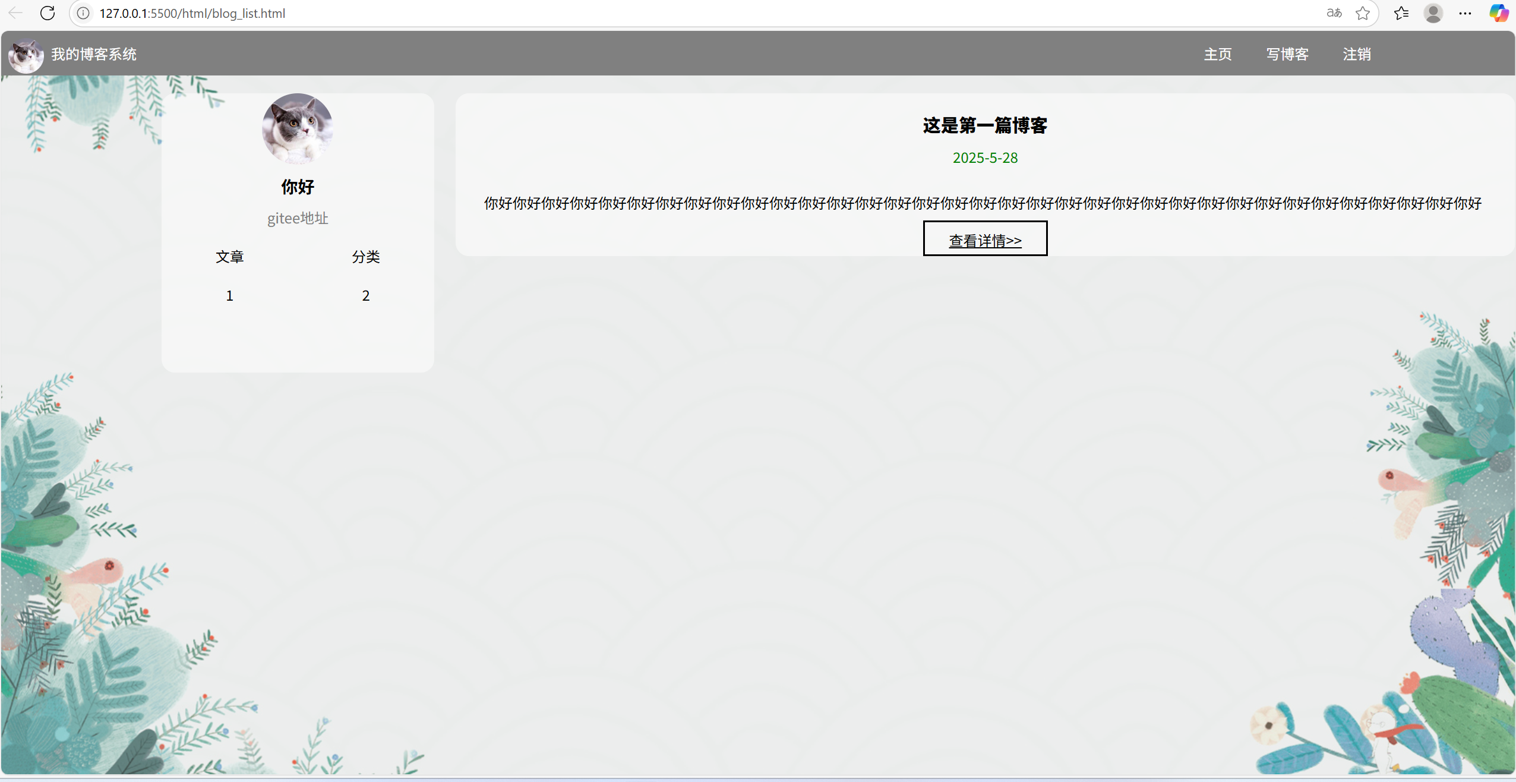Open the browser profile avatar

point(1433,13)
